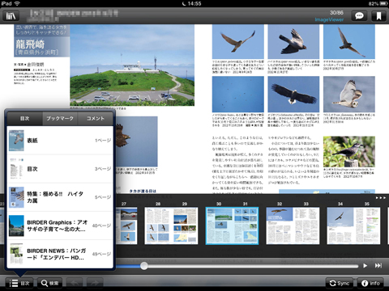Viewport: 389px width, 291px height.
Task: Open the library bookshelf icon
Action: (x=11, y=16)
